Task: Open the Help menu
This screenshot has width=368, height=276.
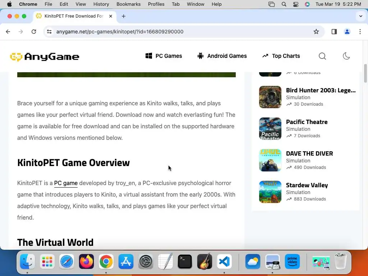Action: [x=216, y=4]
